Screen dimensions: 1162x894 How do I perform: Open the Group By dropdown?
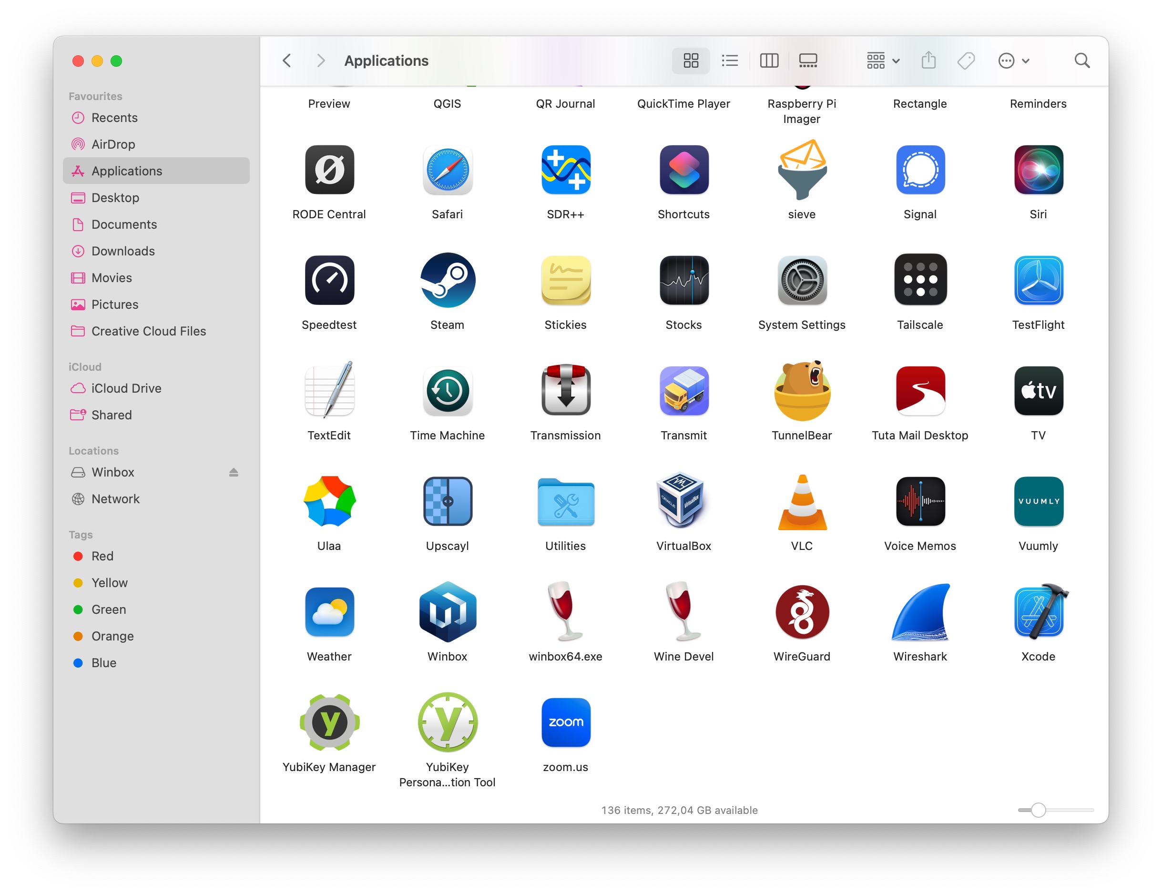coord(883,61)
